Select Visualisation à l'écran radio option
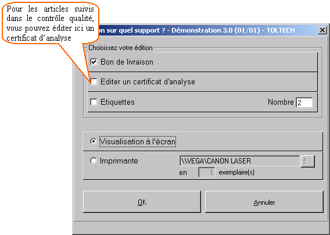This screenshot has width=330, height=235. pyautogui.click(x=93, y=141)
